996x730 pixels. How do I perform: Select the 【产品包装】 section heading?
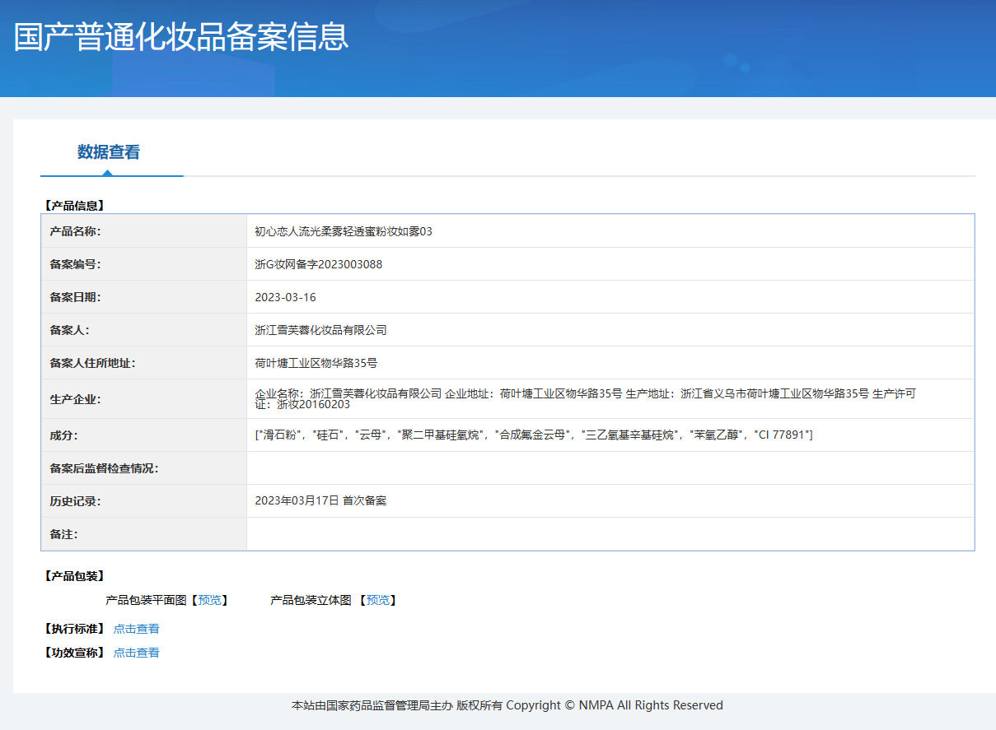(73, 576)
